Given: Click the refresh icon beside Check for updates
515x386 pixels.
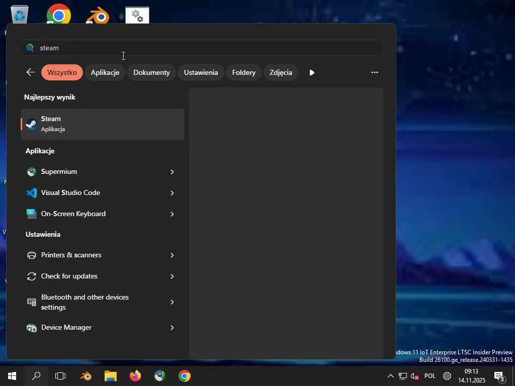Looking at the screenshot, I should [32, 276].
